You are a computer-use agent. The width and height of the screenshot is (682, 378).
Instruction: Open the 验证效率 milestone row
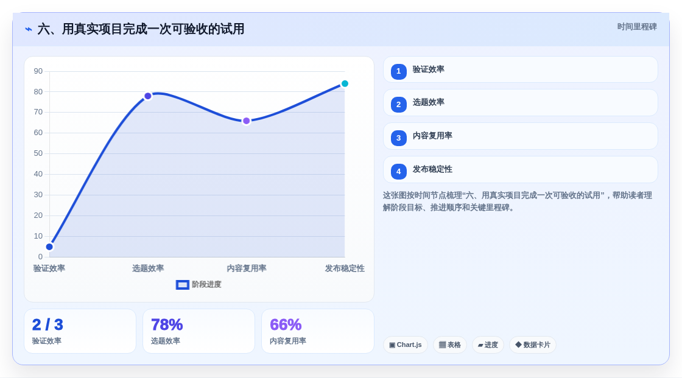point(520,69)
